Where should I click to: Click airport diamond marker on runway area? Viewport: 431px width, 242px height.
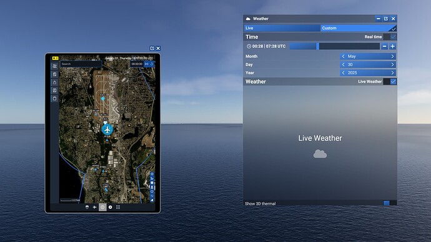(103, 98)
